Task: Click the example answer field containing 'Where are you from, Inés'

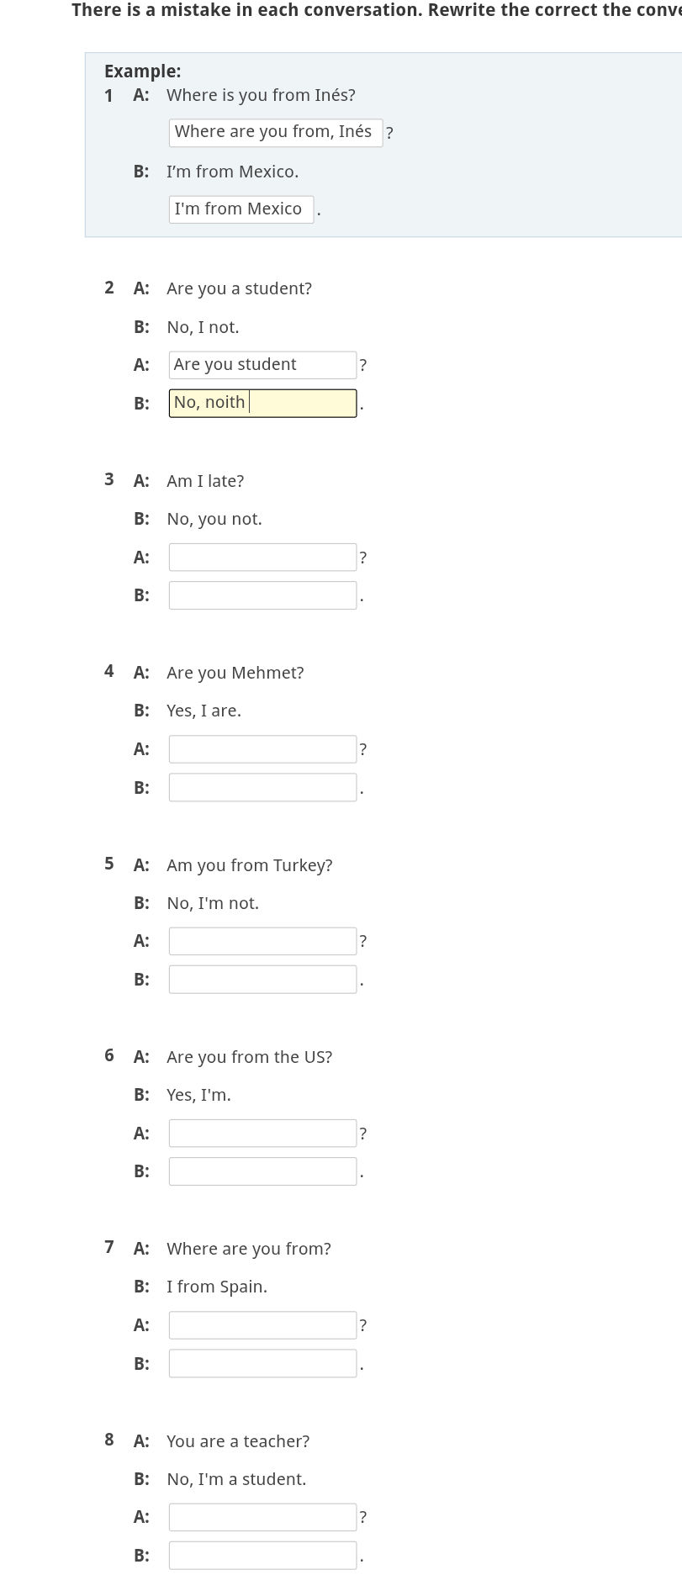Action: pyautogui.click(x=275, y=132)
